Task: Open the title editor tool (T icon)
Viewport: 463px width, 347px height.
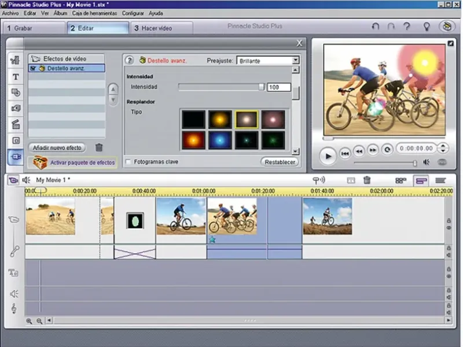Action: point(16,76)
